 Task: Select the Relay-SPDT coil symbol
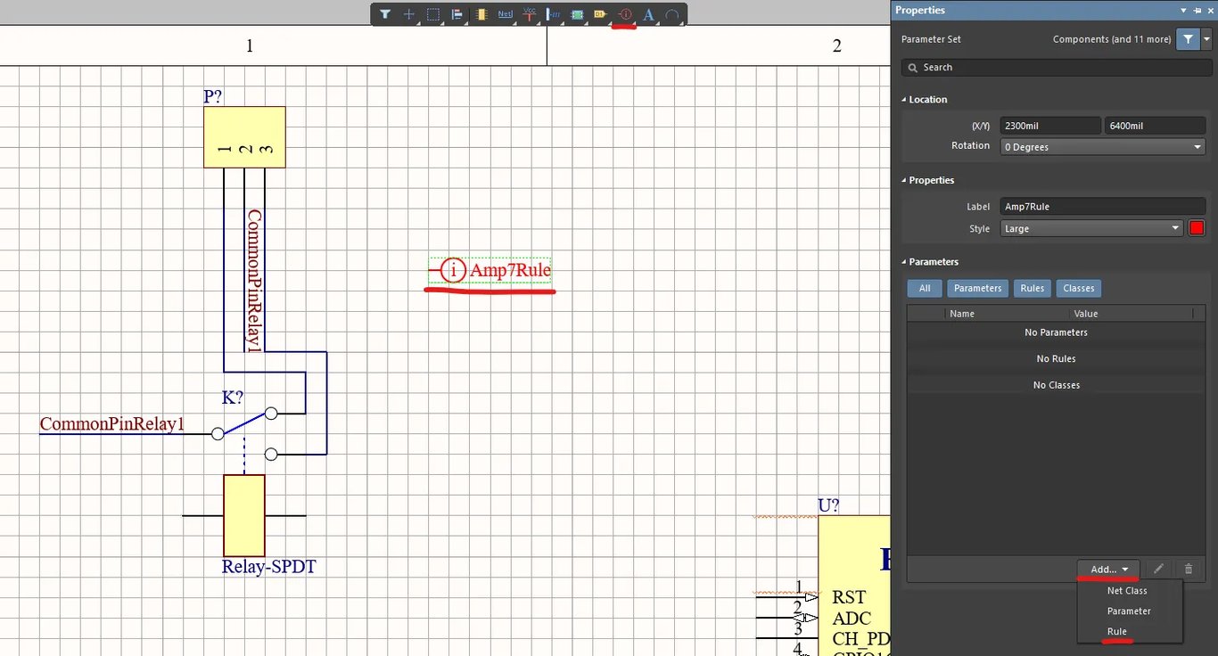[x=243, y=515]
